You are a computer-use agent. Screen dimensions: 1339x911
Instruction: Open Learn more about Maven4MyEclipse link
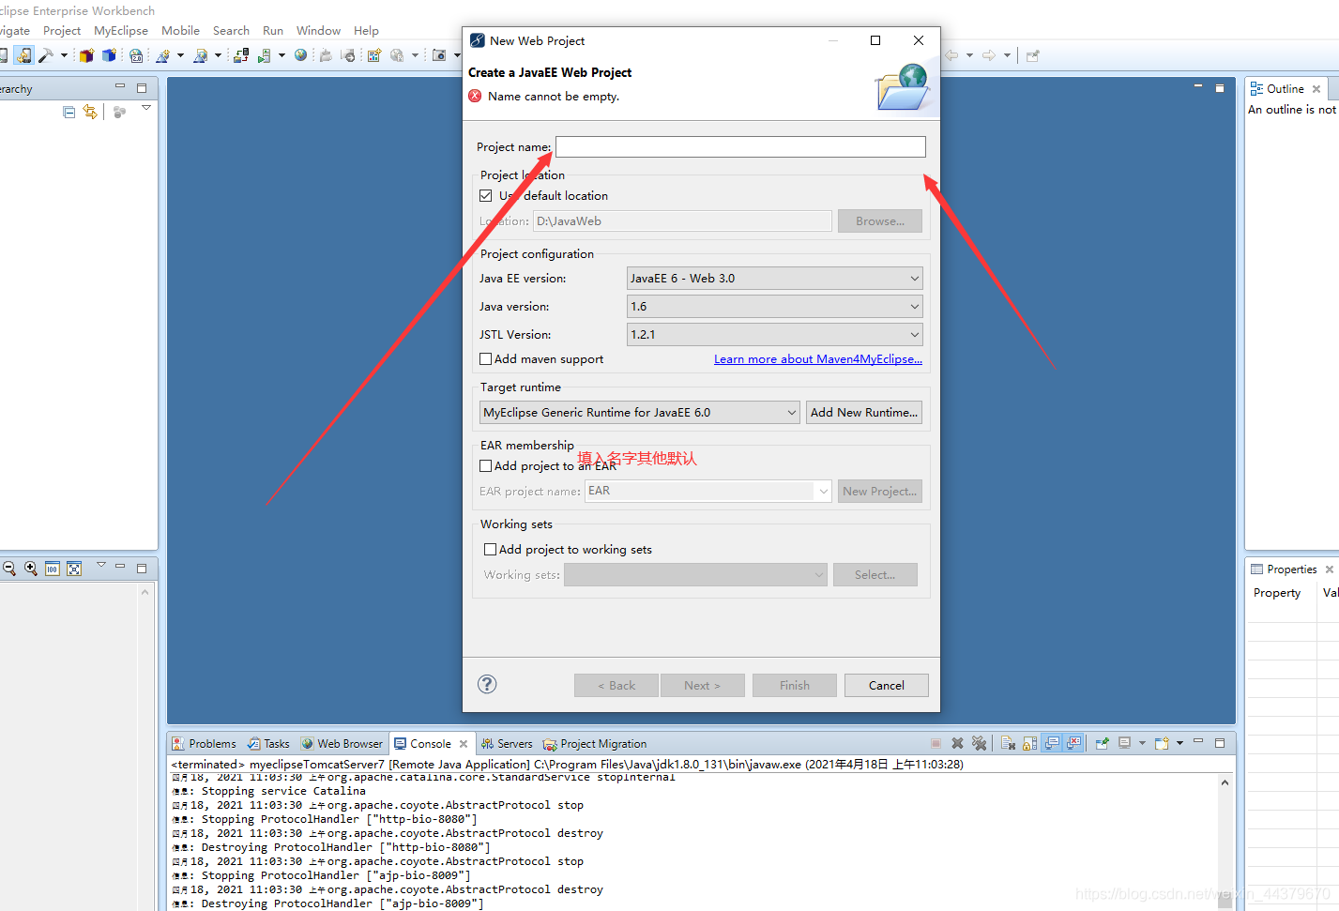[x=818, y=359]
